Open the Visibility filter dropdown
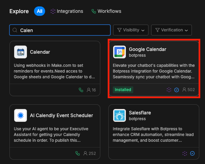 click(x=131, y=30)
